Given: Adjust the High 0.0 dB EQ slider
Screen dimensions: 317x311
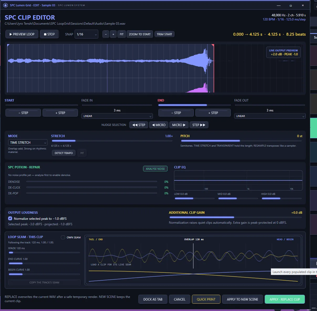Looking at the screenshot, I should click(282, 199).
